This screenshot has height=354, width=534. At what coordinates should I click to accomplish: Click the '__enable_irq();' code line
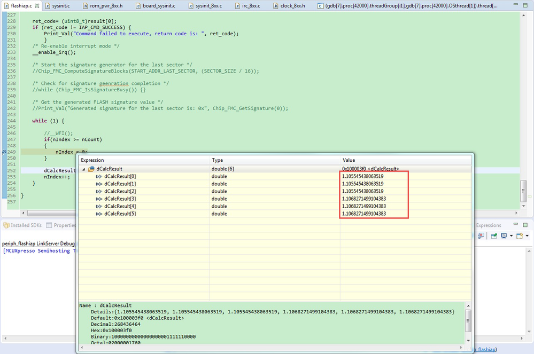click(54, 52)
